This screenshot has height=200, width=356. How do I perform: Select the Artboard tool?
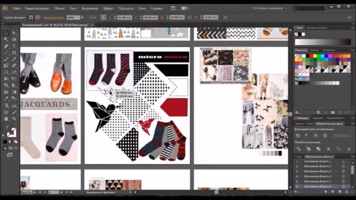point(6,112)
